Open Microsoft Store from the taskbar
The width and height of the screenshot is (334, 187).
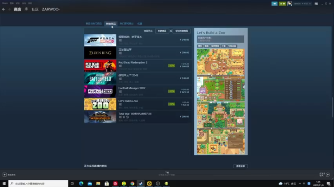coord(107,183)
